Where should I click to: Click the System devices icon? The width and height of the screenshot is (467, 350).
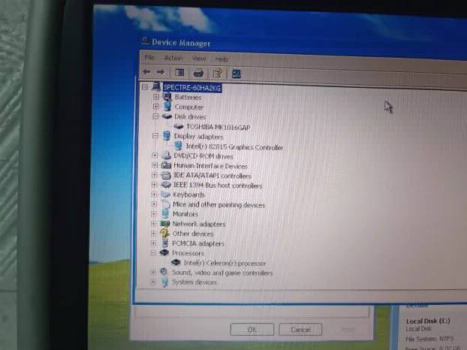[x=164, y=282]
